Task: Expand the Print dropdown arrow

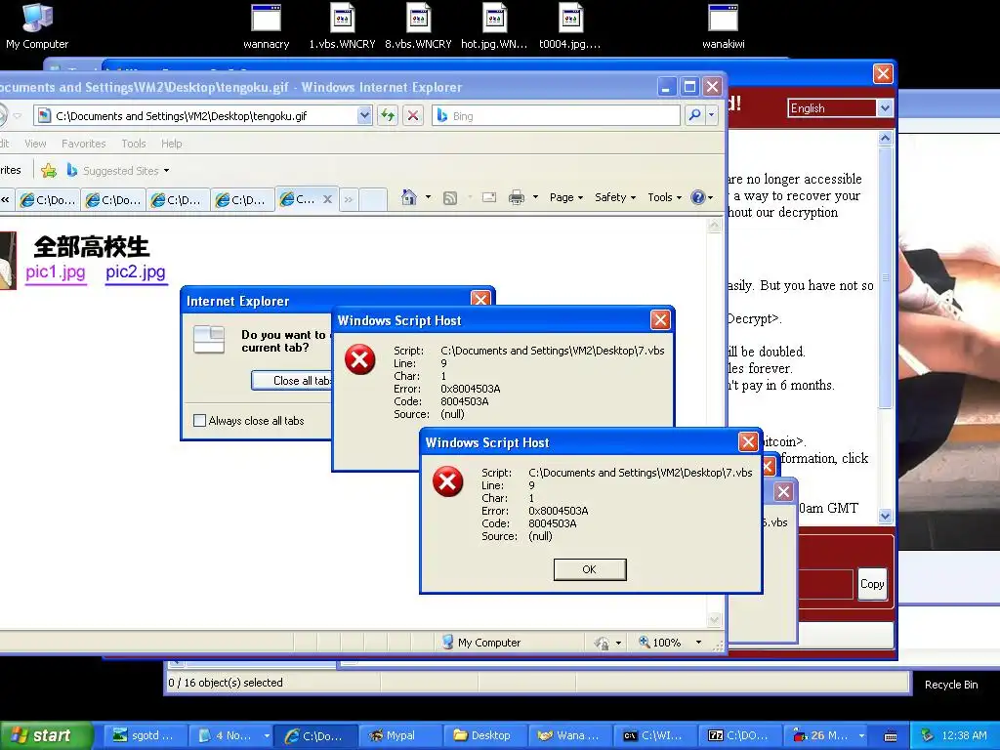Action: coord(535,197)
